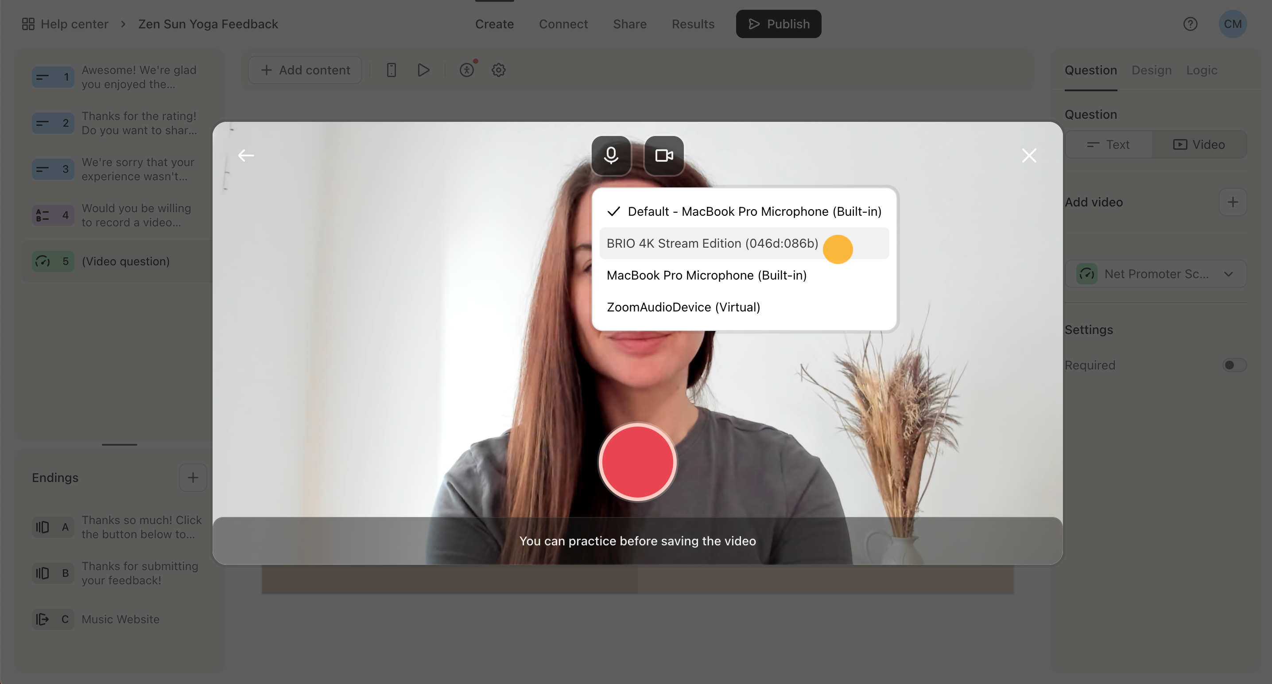
Task: Open the Help center breadcrumb link
Action: tap(74, 24)
